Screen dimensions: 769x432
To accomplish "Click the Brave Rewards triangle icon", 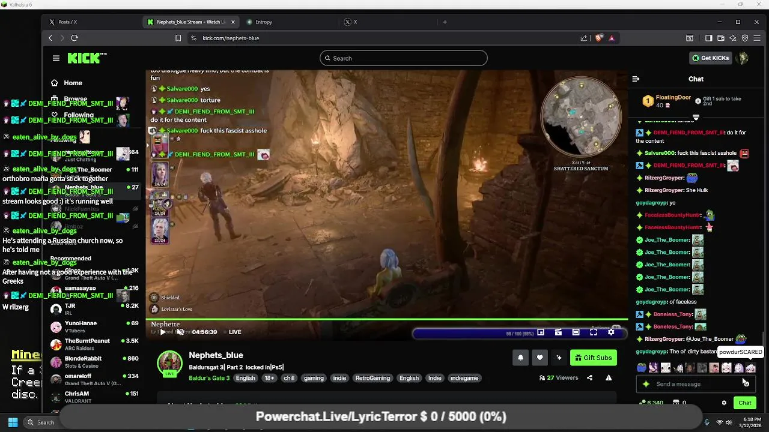I will 612,38.
